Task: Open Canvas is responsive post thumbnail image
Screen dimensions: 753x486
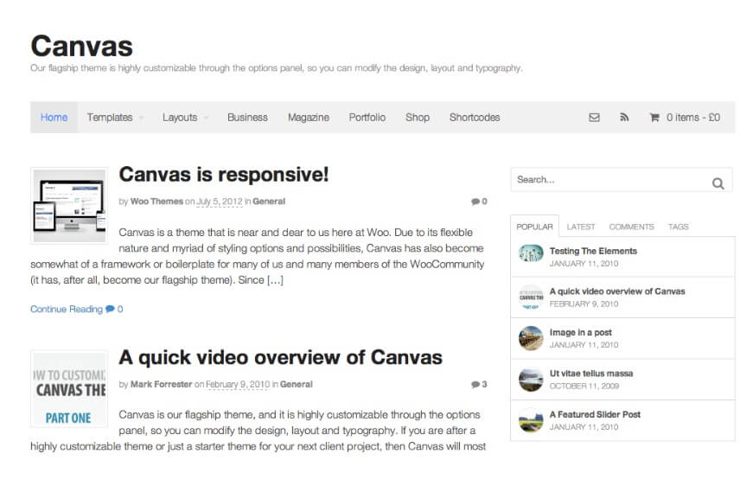Action: pos(69,206)
